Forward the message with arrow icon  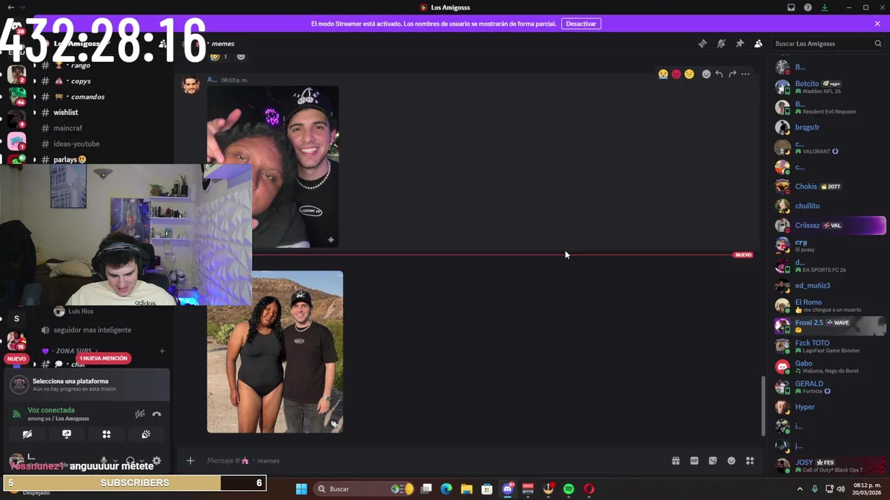coord(732,74)
